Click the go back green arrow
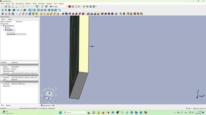The image size is (206, 115). (18, 10)
